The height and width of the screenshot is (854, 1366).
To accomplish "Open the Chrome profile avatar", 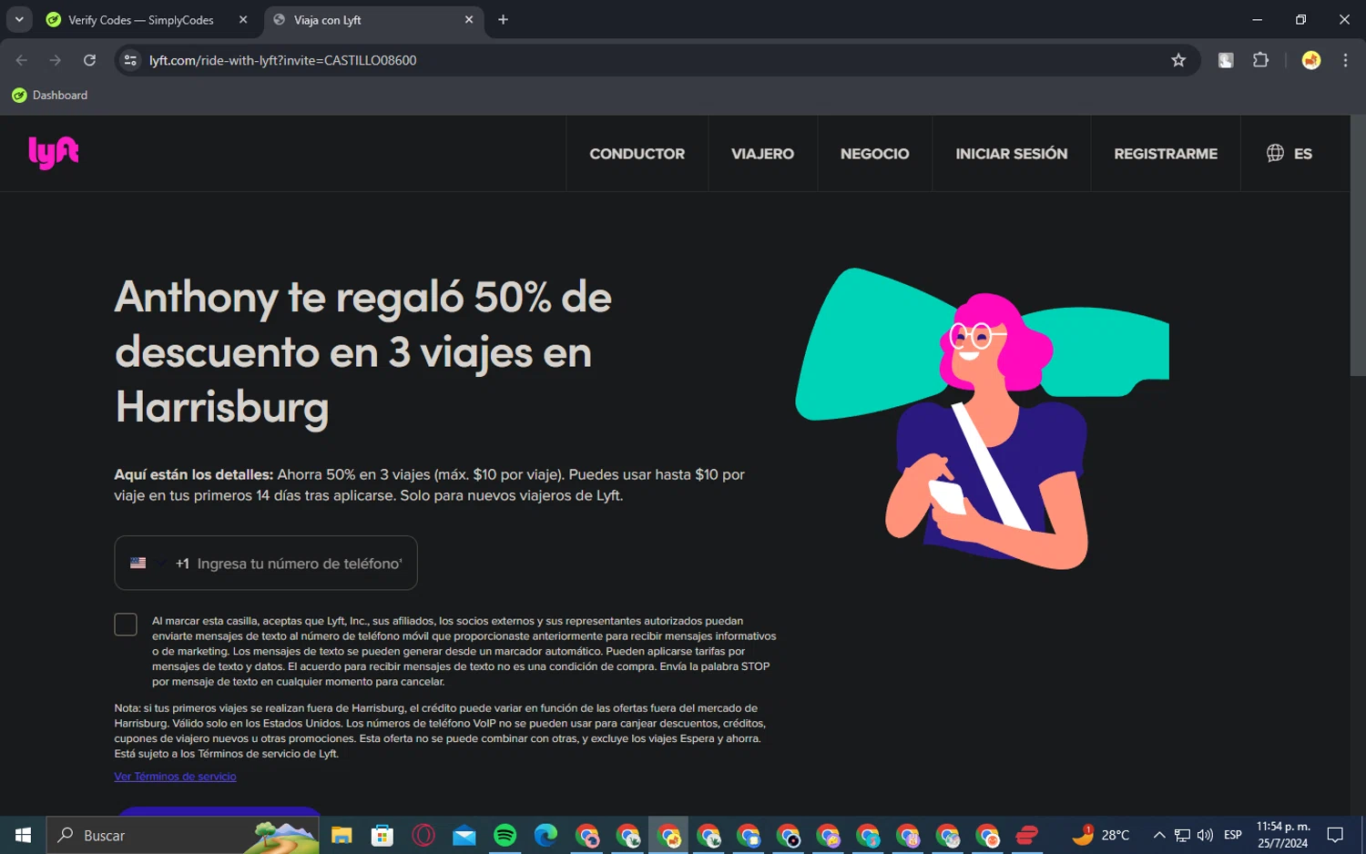I will [1311, 60].
